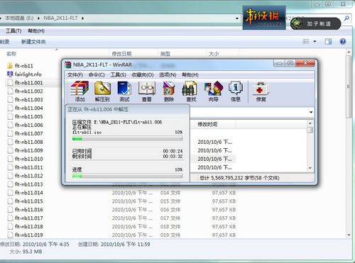Click the 大小 column header in Explorer
The image size is (355, 263).
pyautogui.click(x=214, y=54)
